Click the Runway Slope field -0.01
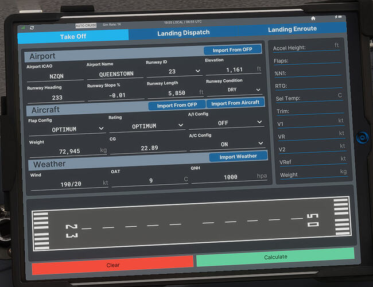The image size is (373, 287). click(x=116, y=95)
